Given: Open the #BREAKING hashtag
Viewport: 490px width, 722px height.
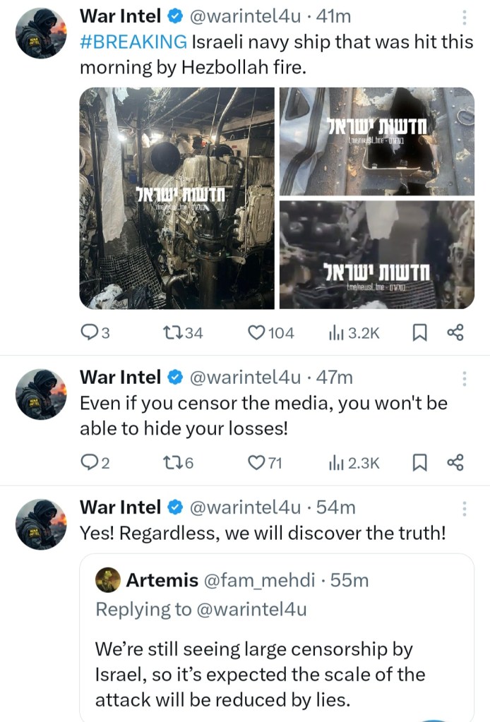Looking at the screenshot, I should pyautogui.click(x=133, y=42).
